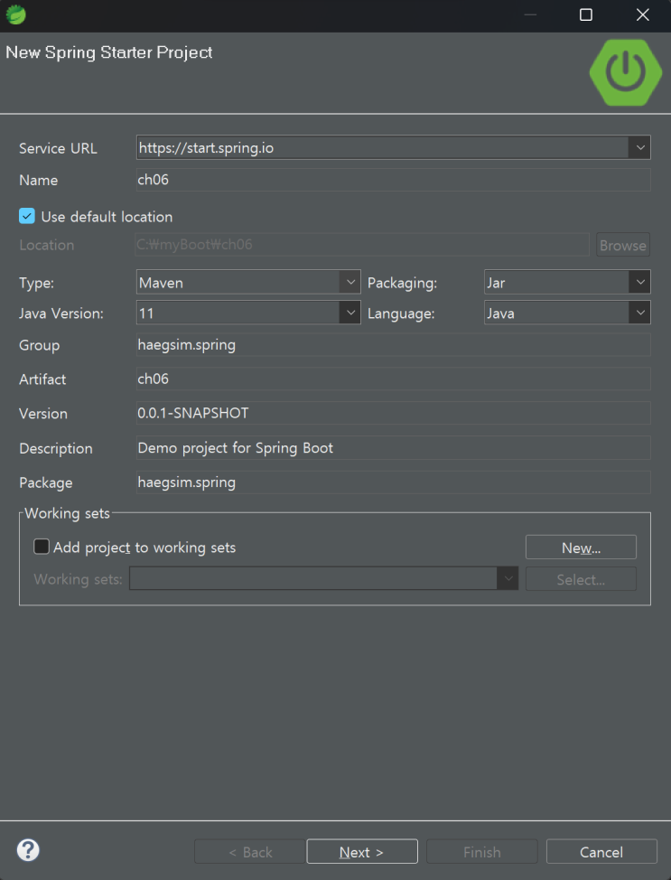This screenshot has width=671, height=880.
Task: Click the Next > button
Action: pyautogui.click(x=362, y=851)
